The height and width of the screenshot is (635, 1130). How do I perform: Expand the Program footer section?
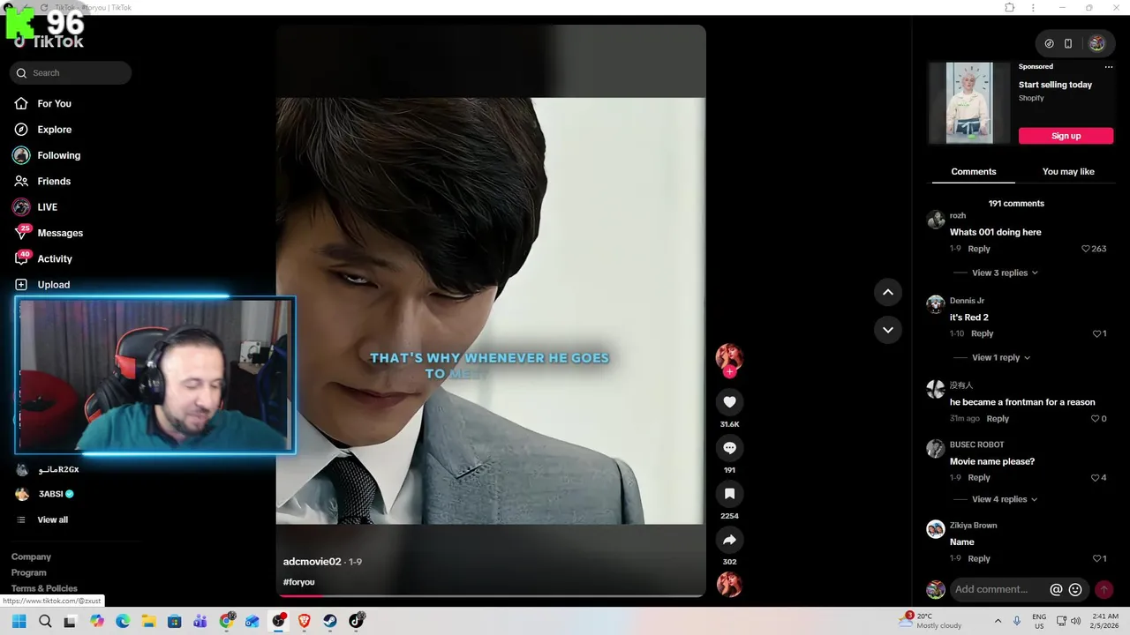29,572
